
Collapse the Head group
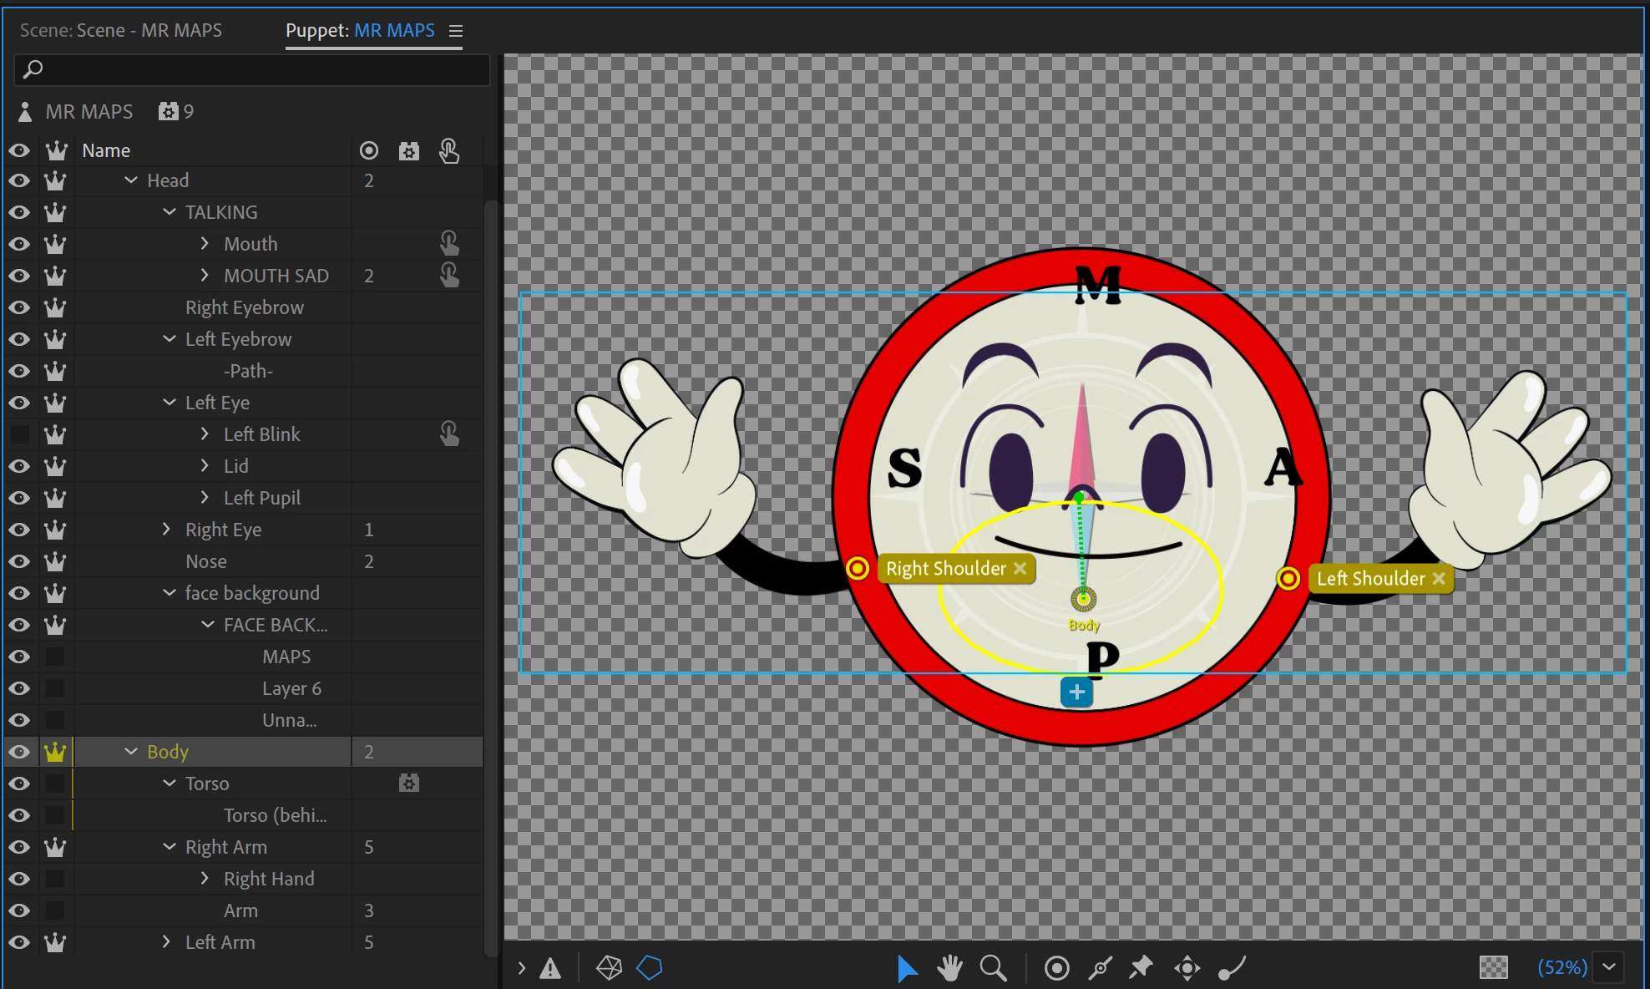(x=131, y=180)
